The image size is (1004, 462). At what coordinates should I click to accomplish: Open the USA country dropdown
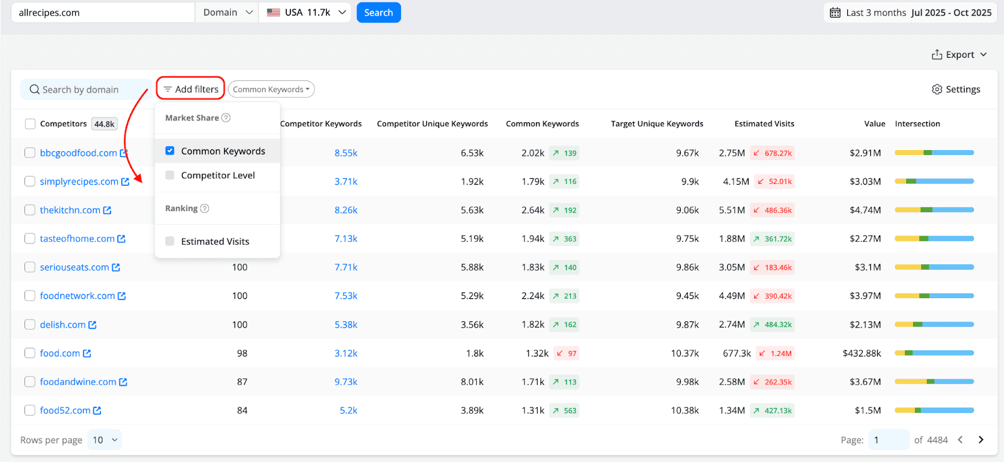(x=306, y=13)
